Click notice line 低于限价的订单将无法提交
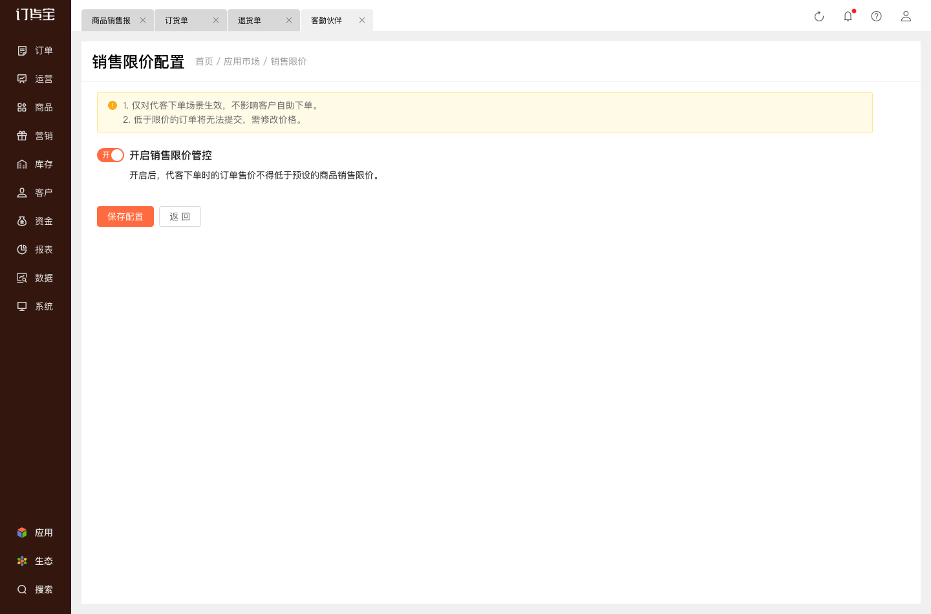This screenshot has width=931, height=614. [213, 120]
